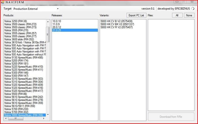Select Nokia 5130 XpressMusic (RM-495)

pyautogui.click(x=24, y=57)
